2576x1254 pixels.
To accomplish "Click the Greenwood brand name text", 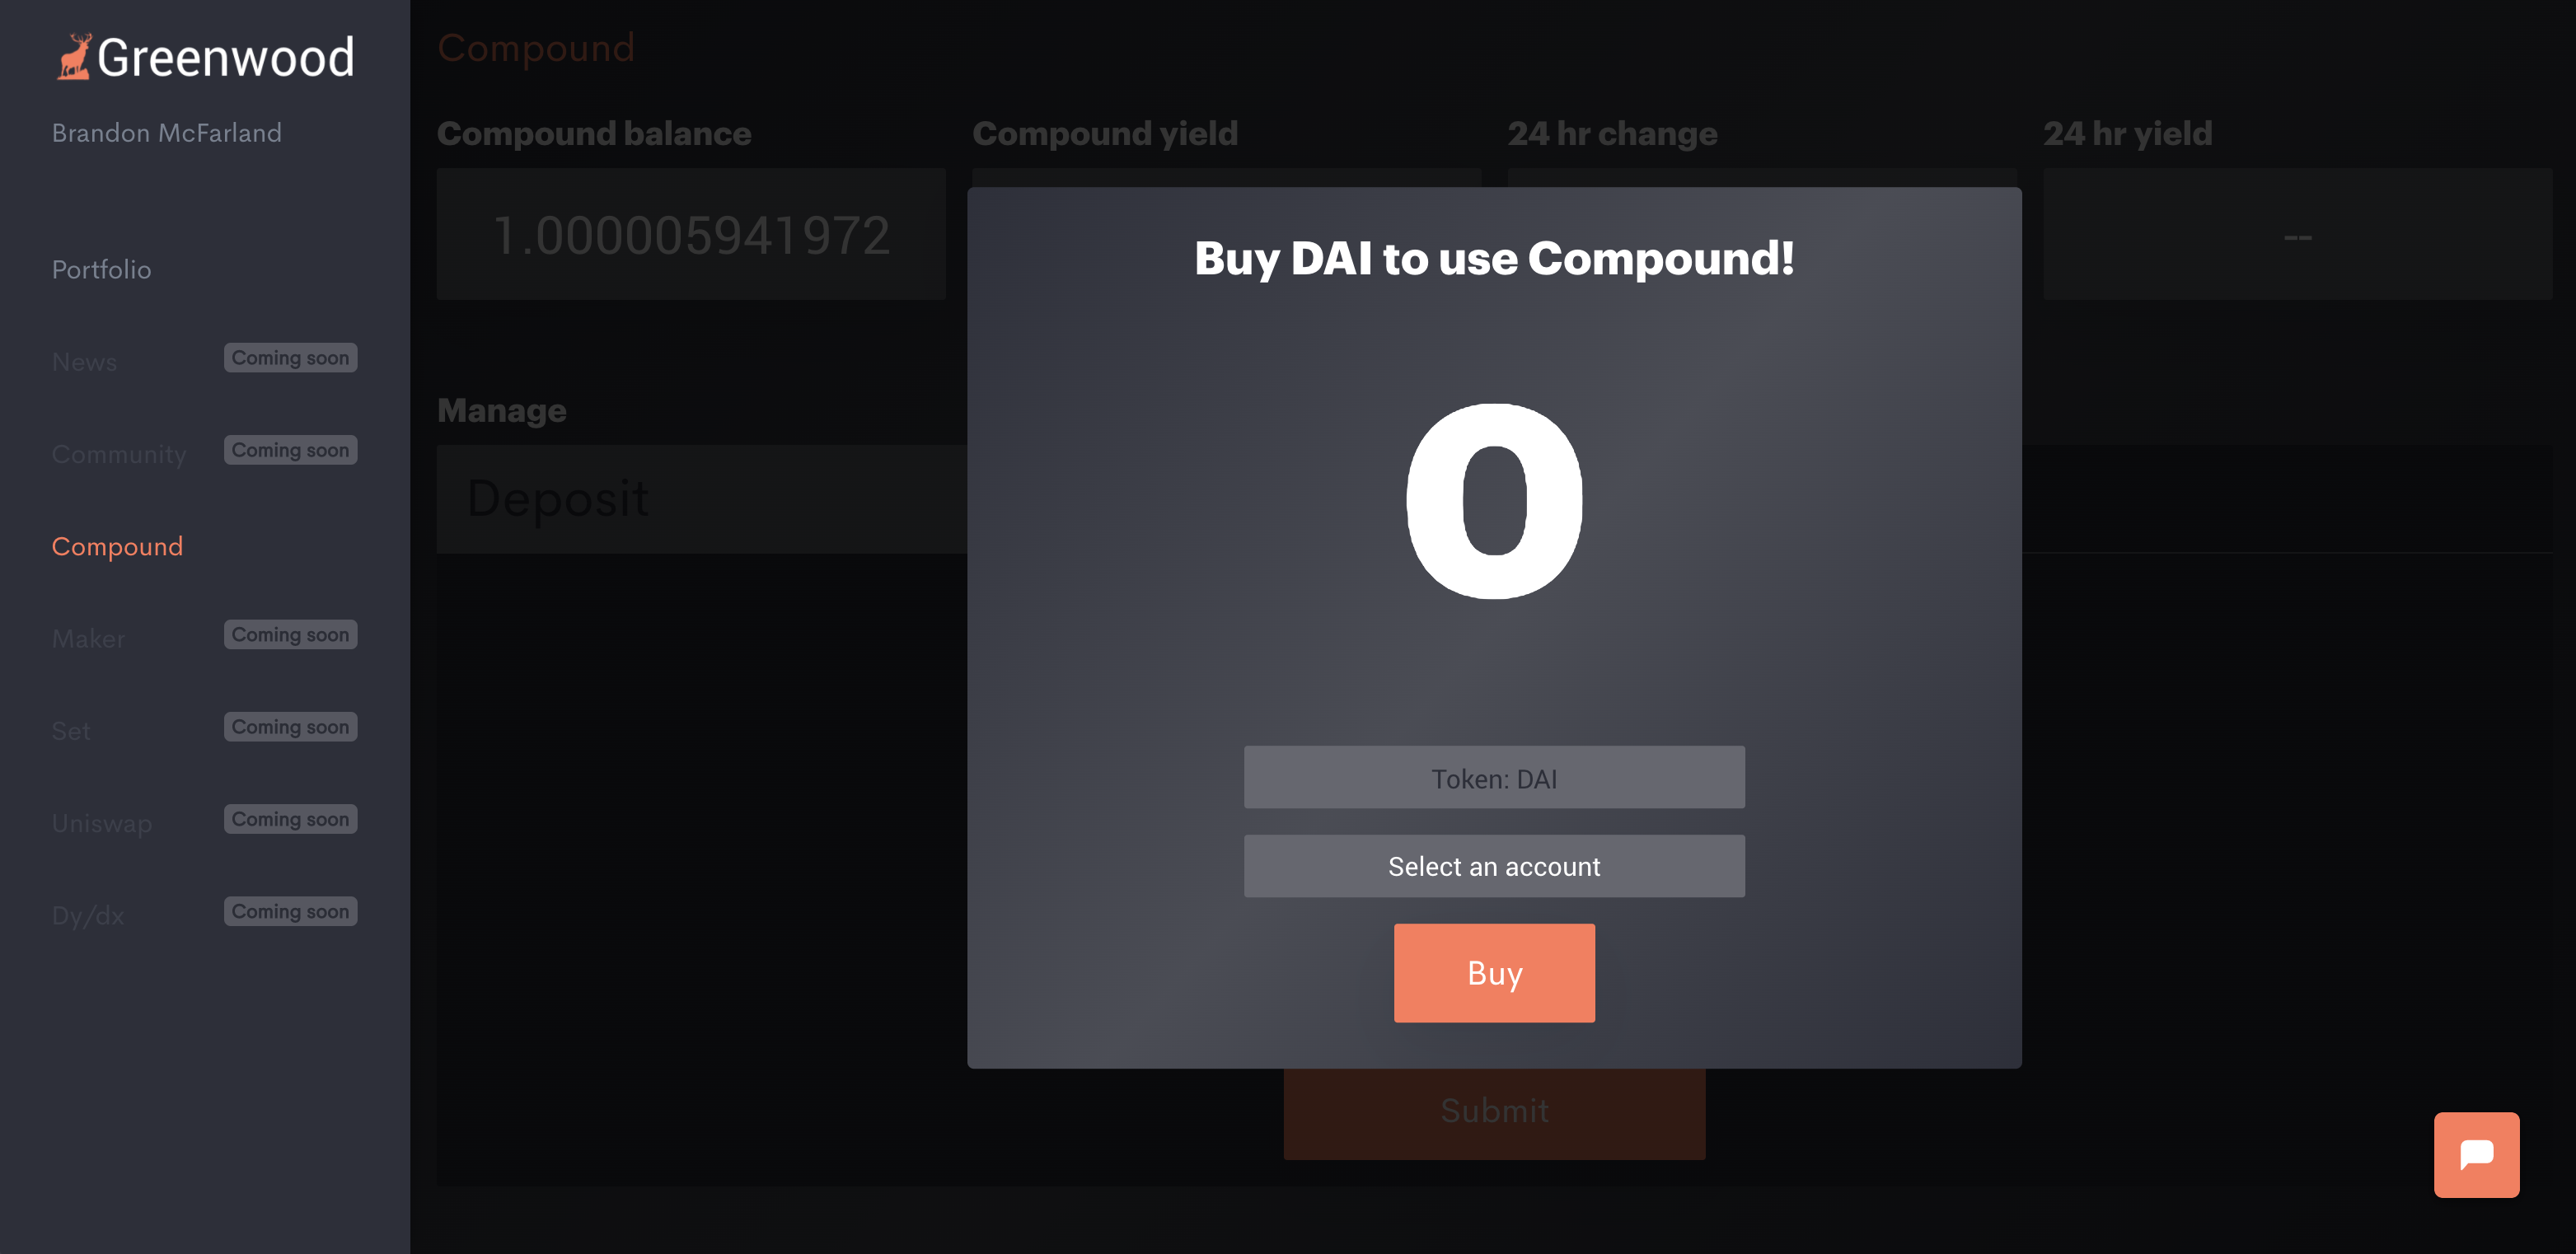I will 226,57.
